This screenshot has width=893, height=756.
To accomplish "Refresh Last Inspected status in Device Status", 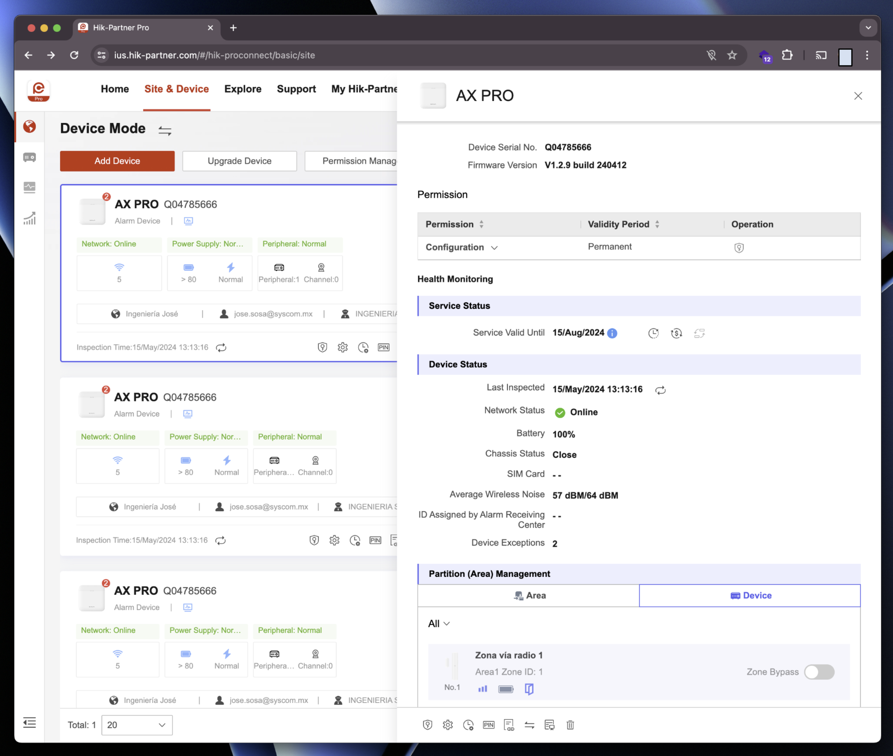I will click(x=660, y=390).
